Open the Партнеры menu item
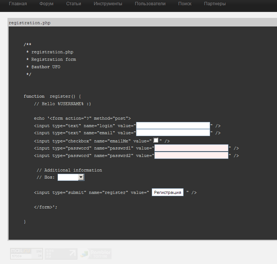Viewport: 277px width, 264px height. (x=215, y=4)
